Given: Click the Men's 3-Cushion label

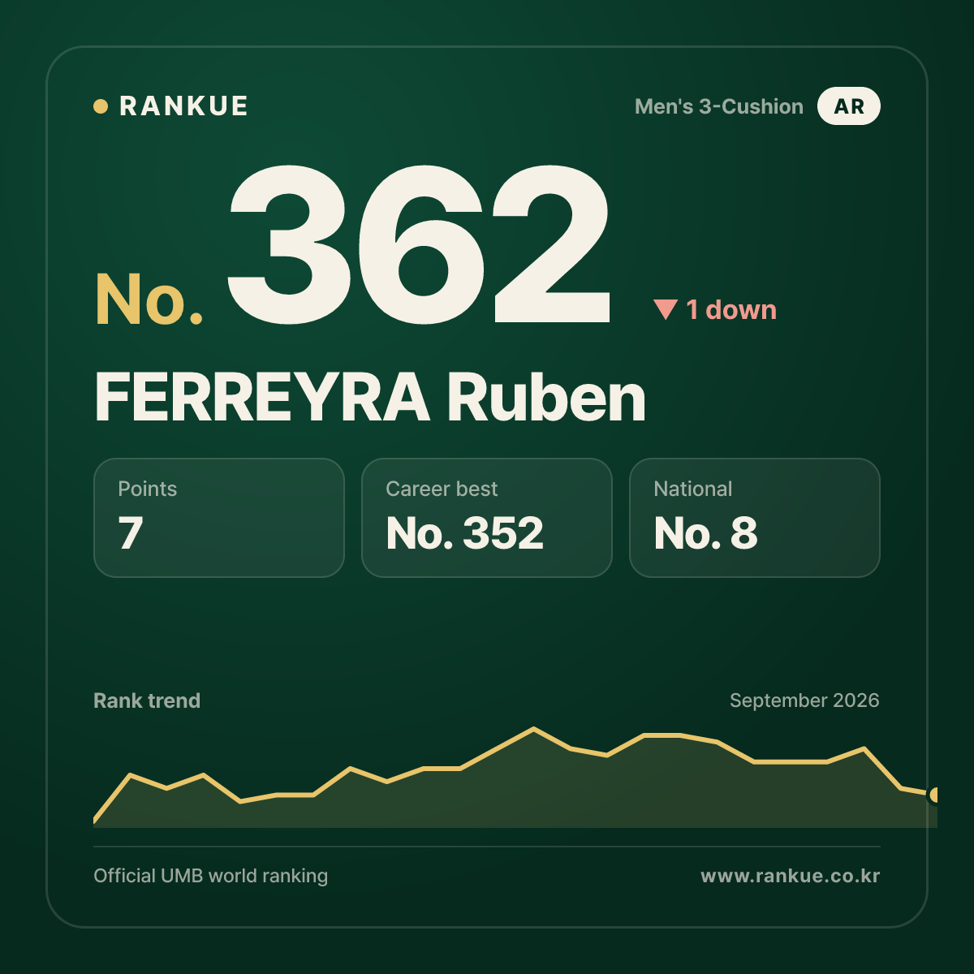Looking at the screenshot, I should click(x=719, y=106).
